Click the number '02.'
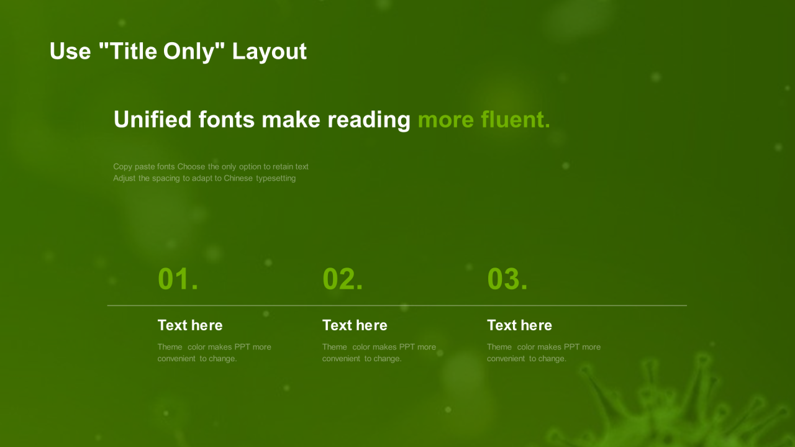The width and height of the screenshot is (795, 447). pyautogui.click(x=343, y=279)
